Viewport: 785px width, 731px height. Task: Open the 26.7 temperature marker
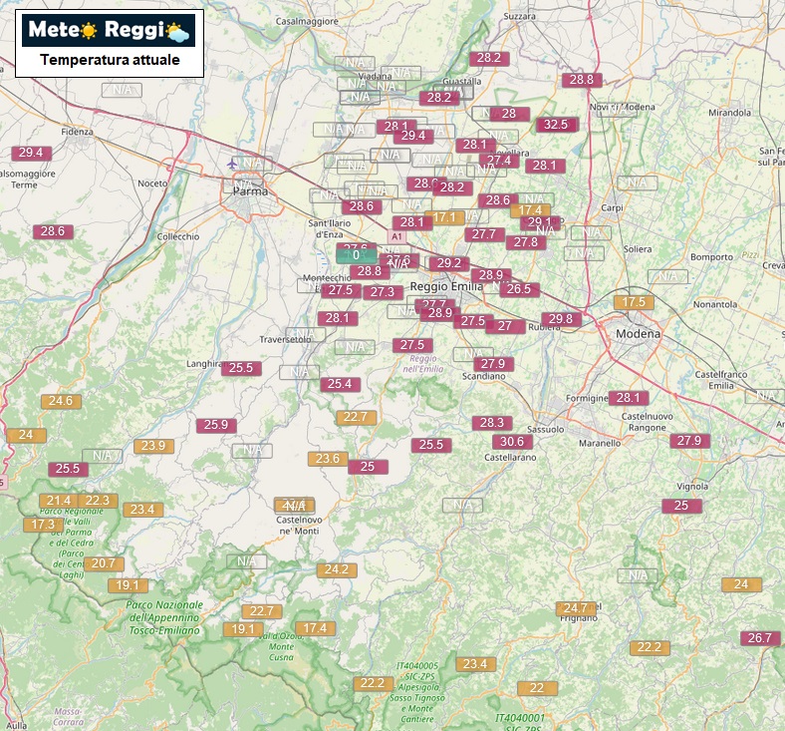759,638
